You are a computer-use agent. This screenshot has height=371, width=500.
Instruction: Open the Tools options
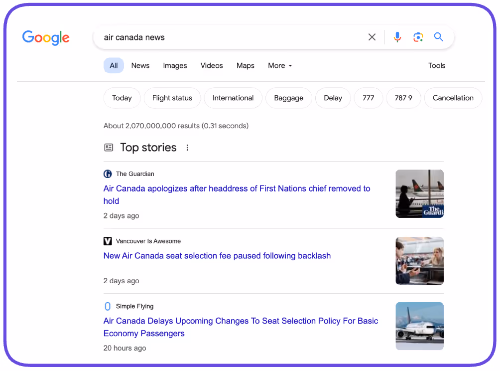pyautogui.click(x=437, y=65)
